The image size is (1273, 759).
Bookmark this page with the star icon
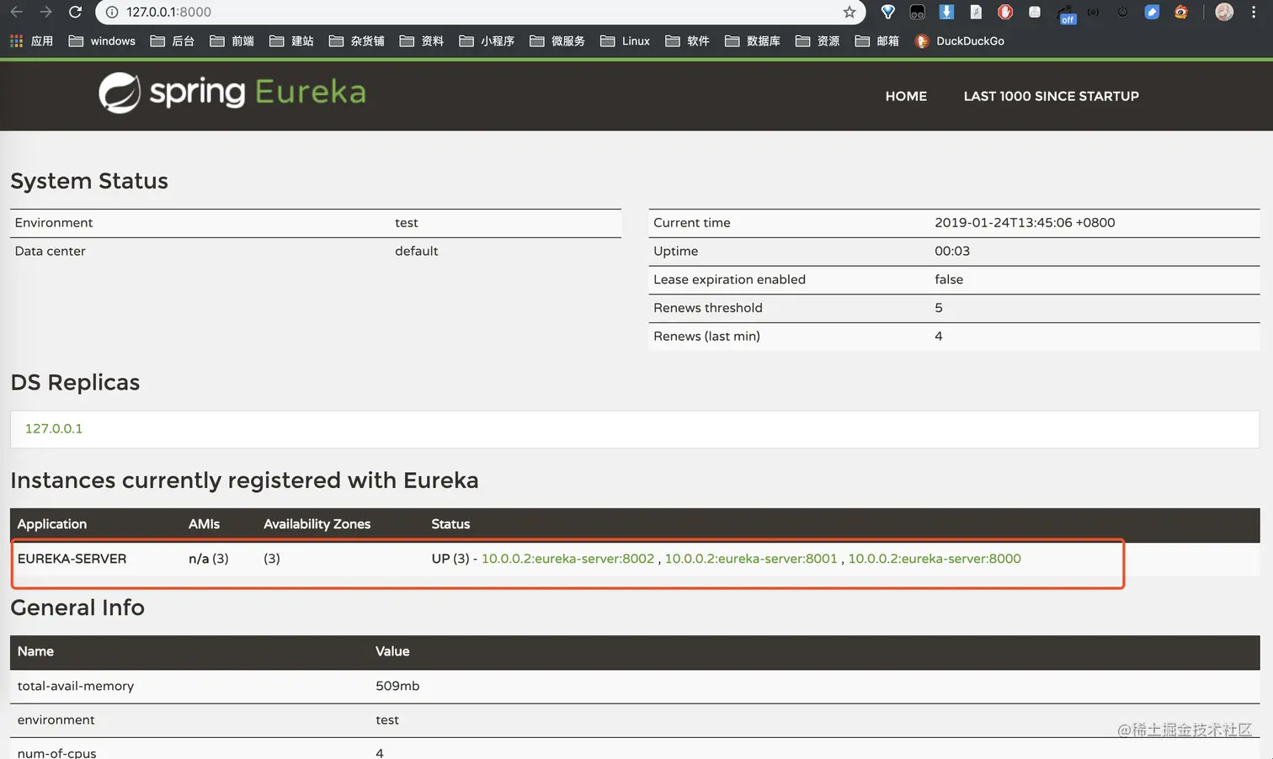click(x=850, y=12)
